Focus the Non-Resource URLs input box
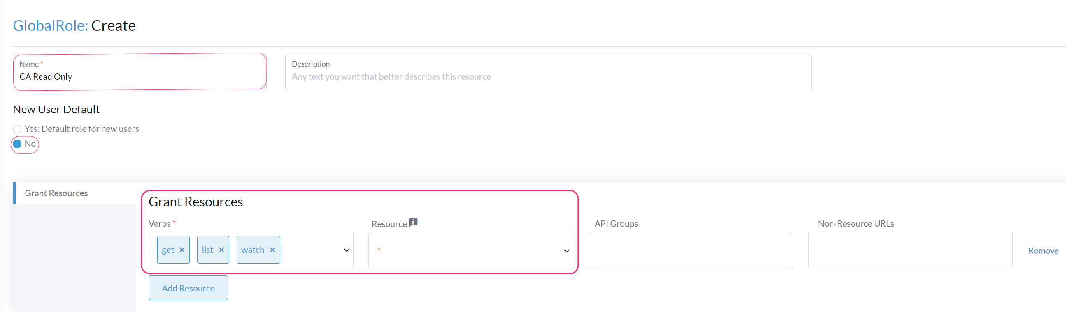This screenshot has width=1066, height=312. point(910,250)
